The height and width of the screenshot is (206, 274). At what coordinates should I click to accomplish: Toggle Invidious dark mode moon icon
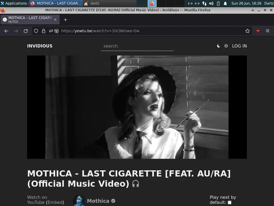point(218,46)
